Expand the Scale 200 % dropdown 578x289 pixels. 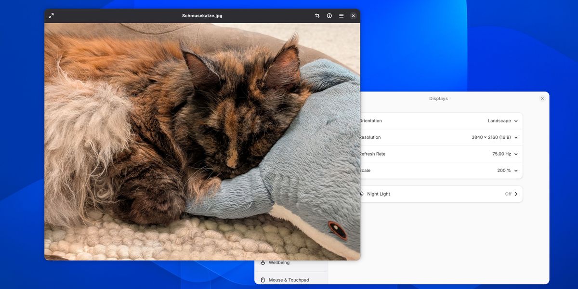[508, 171]
